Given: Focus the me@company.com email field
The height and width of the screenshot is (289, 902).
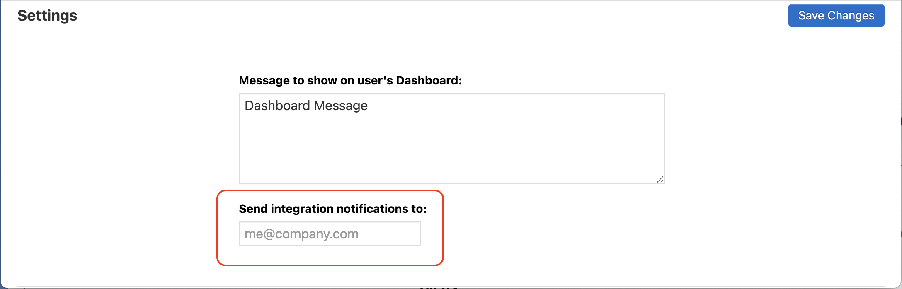Looking at the screenshot, I should click(x=330, y=234).
